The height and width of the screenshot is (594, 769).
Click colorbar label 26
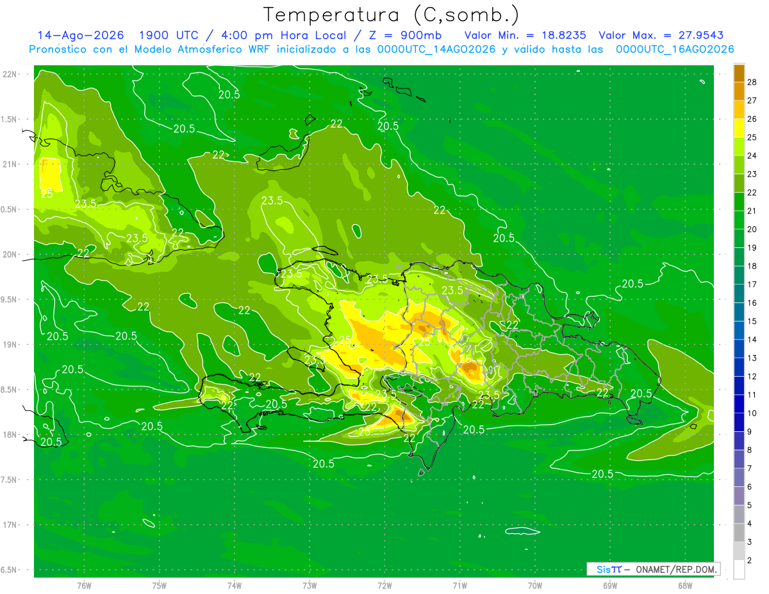coord(752,119)
